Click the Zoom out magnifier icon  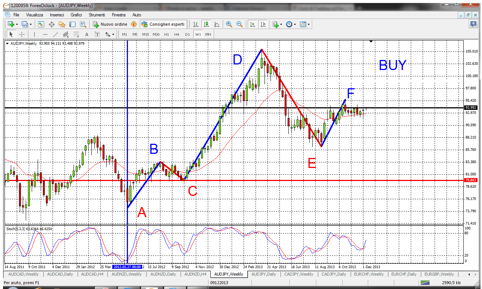coord(239,24)
